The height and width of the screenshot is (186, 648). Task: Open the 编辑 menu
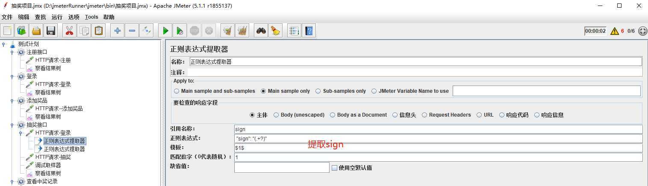point(24,17)
